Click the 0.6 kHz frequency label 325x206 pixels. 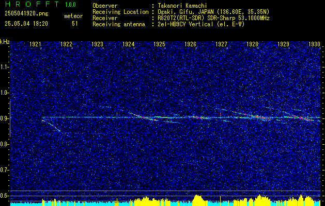(4, 196)
